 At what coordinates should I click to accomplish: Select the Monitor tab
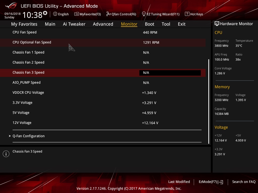point(129,24)
